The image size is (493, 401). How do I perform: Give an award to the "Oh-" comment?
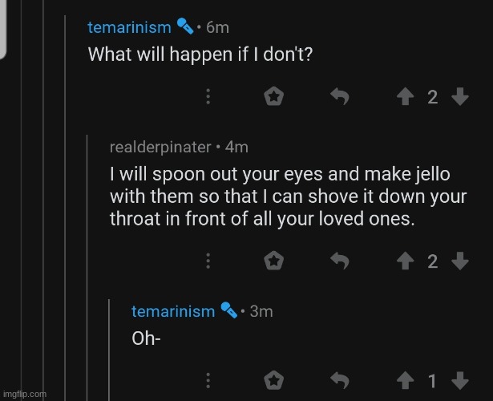pos(273,380)
